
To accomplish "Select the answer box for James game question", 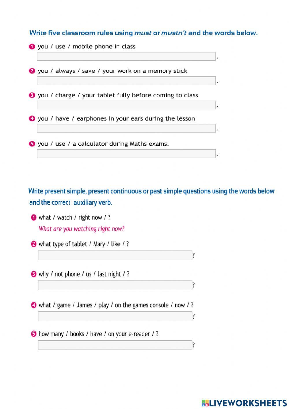I will pos(115,316).
